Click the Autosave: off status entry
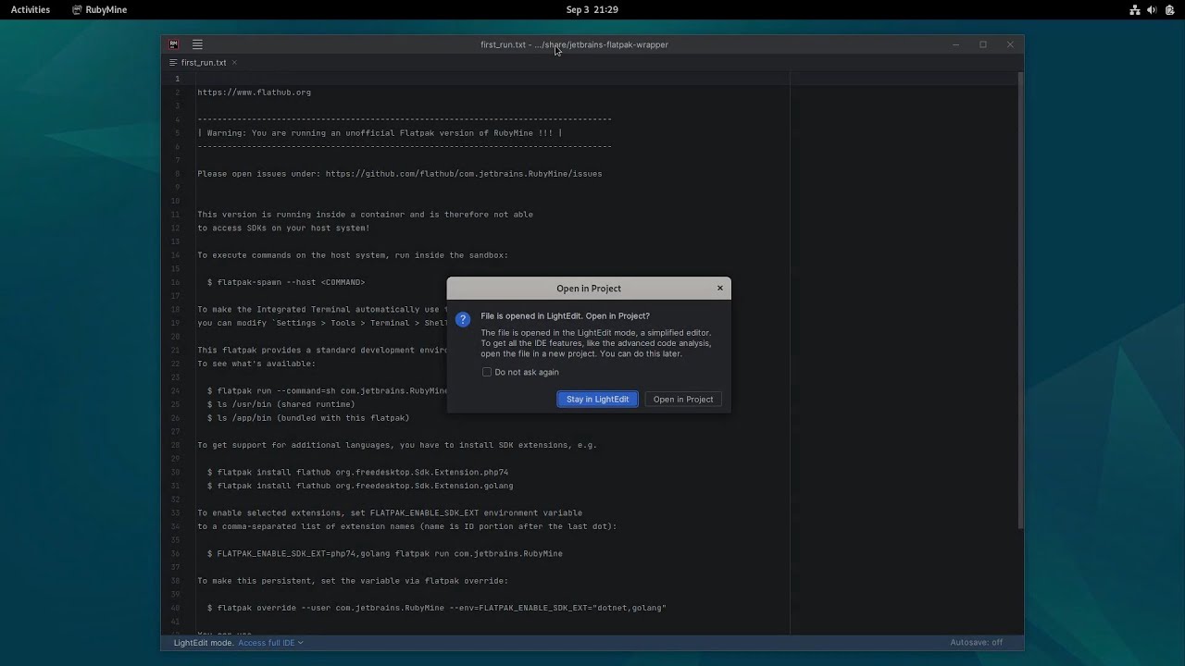Screen dimensions: 1185x666 pos(976,642)
